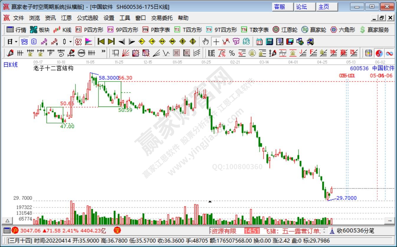Open the P四方形 square tool
The height and width of the screenshot is (247, 397).
click(90, 30)
